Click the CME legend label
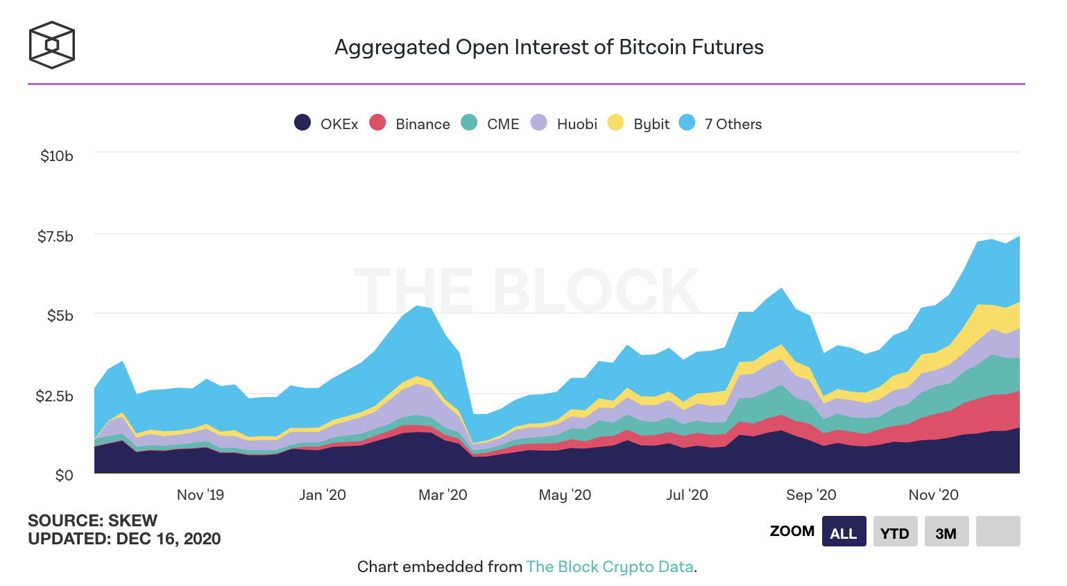 (503, 124)
